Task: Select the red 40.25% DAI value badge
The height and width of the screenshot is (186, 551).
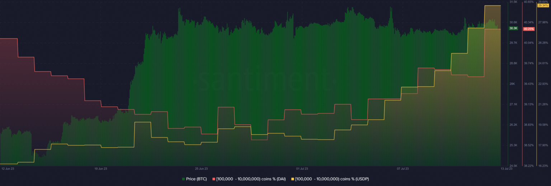Action: click(528, 29)
